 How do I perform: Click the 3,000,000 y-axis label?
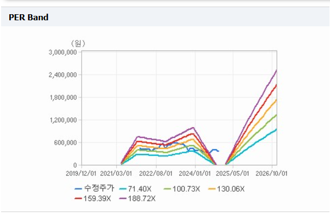click(62, 52)
